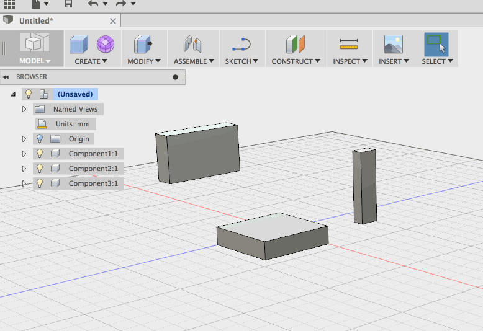Screen dimensions: 483x331
Task: Click the Joint assemble icon
Action: click(x=192, y=44)
